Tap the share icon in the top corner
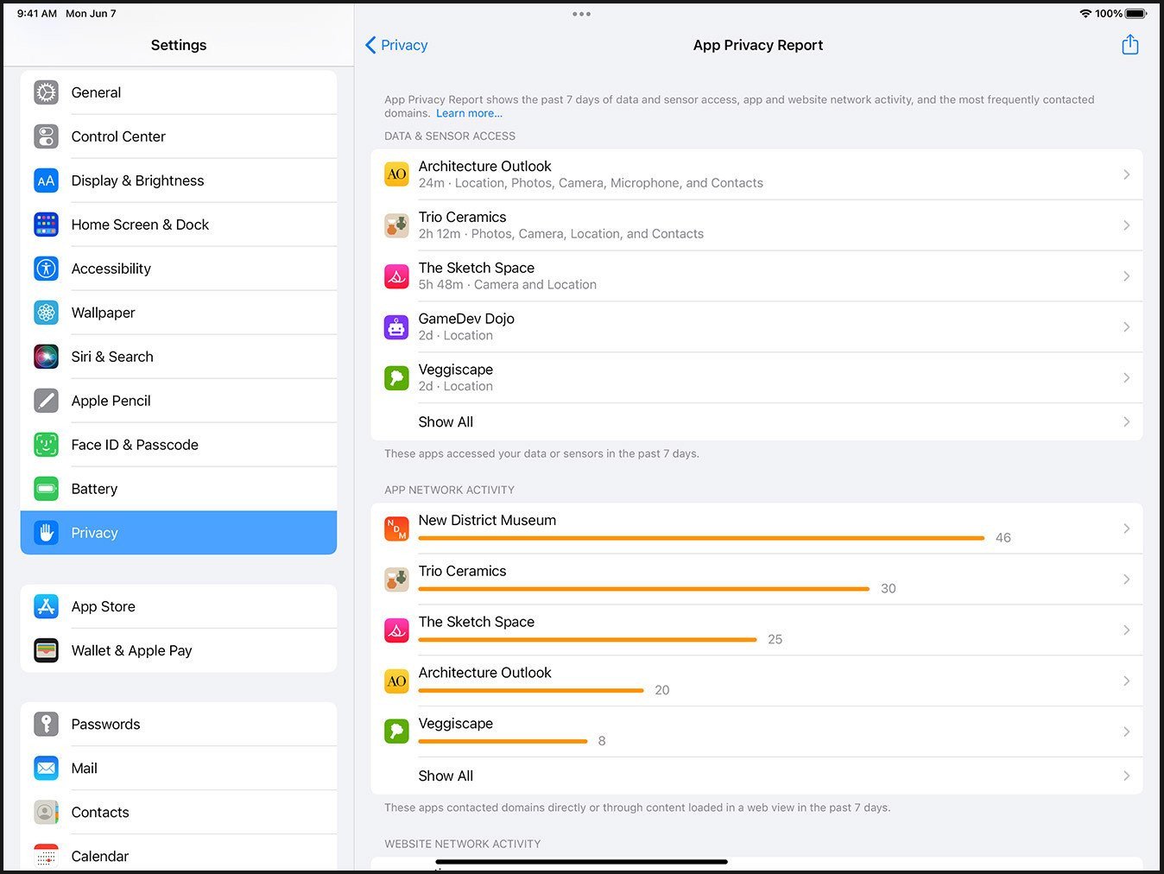Screen dimensions: 1164x874 coord(1130,44)
